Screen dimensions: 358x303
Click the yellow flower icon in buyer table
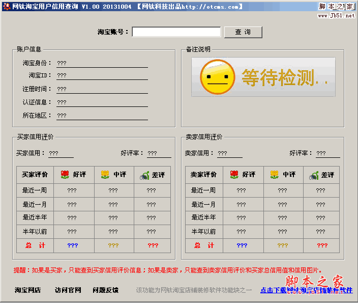[105, 175]
